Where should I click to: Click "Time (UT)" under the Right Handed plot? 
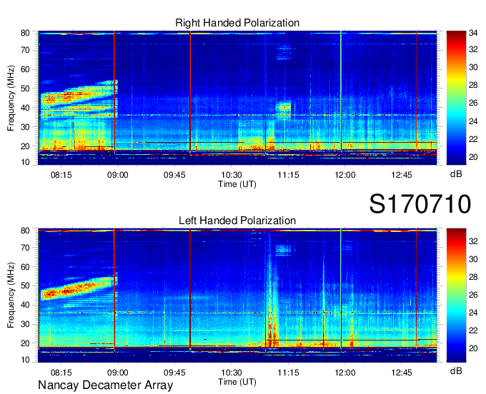point(237,184)
